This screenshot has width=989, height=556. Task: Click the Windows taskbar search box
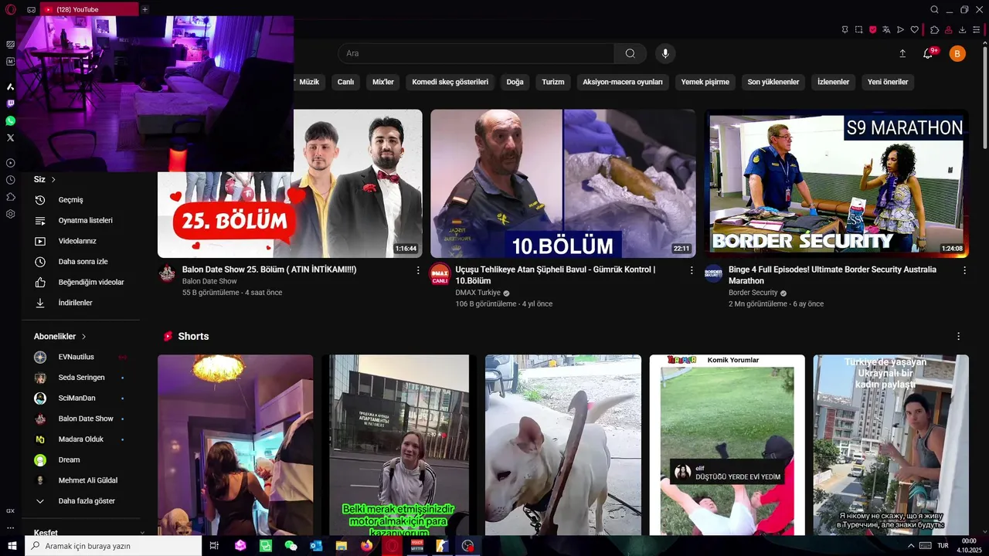coord(114,545)
